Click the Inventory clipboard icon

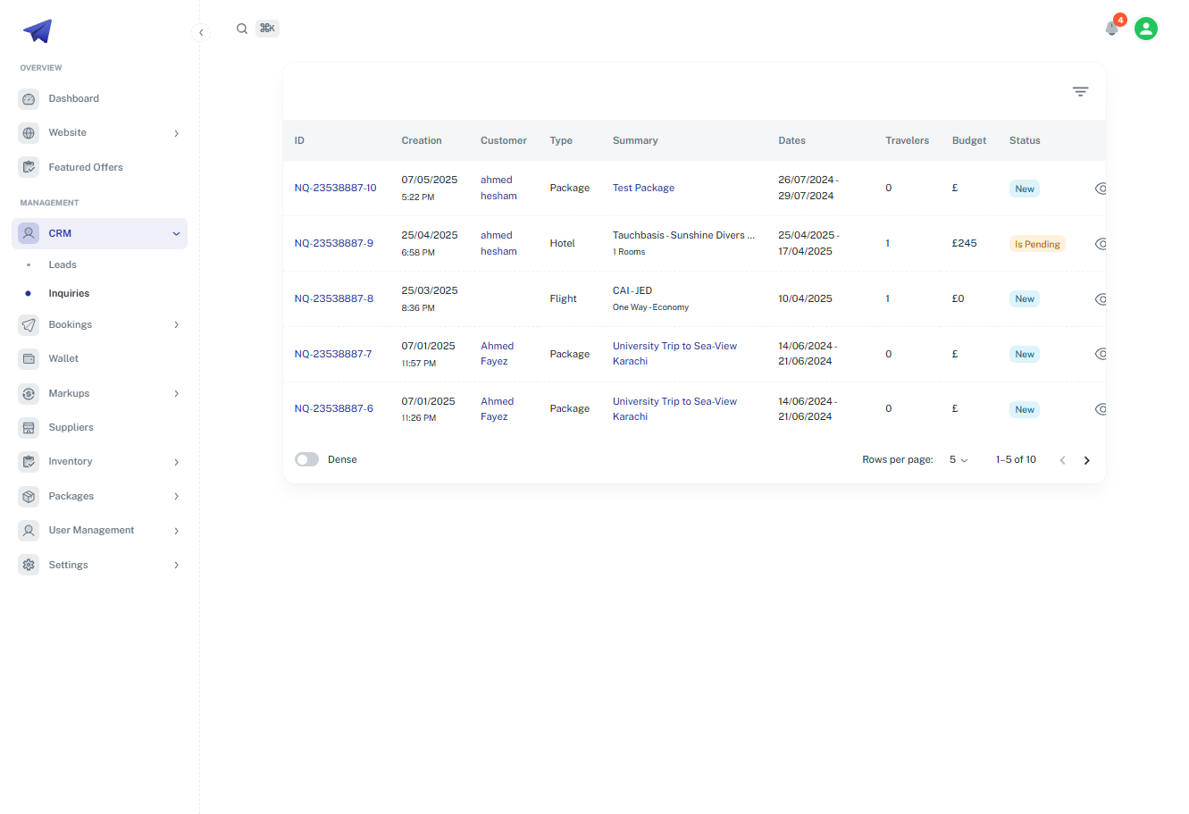coord(29,462)
